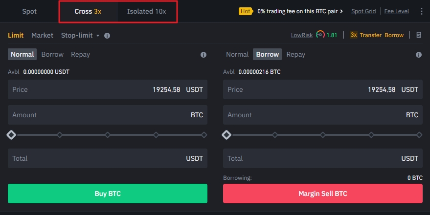Click the yellow Hot badge
The height and width of the screenshot is (215, 430).
246,11
